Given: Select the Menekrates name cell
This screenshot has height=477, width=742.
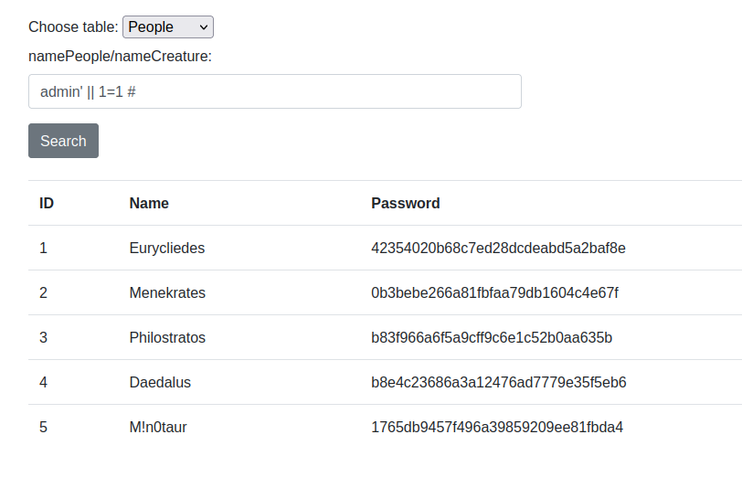Looking at the screenshot, I should [x=167, y=292].
